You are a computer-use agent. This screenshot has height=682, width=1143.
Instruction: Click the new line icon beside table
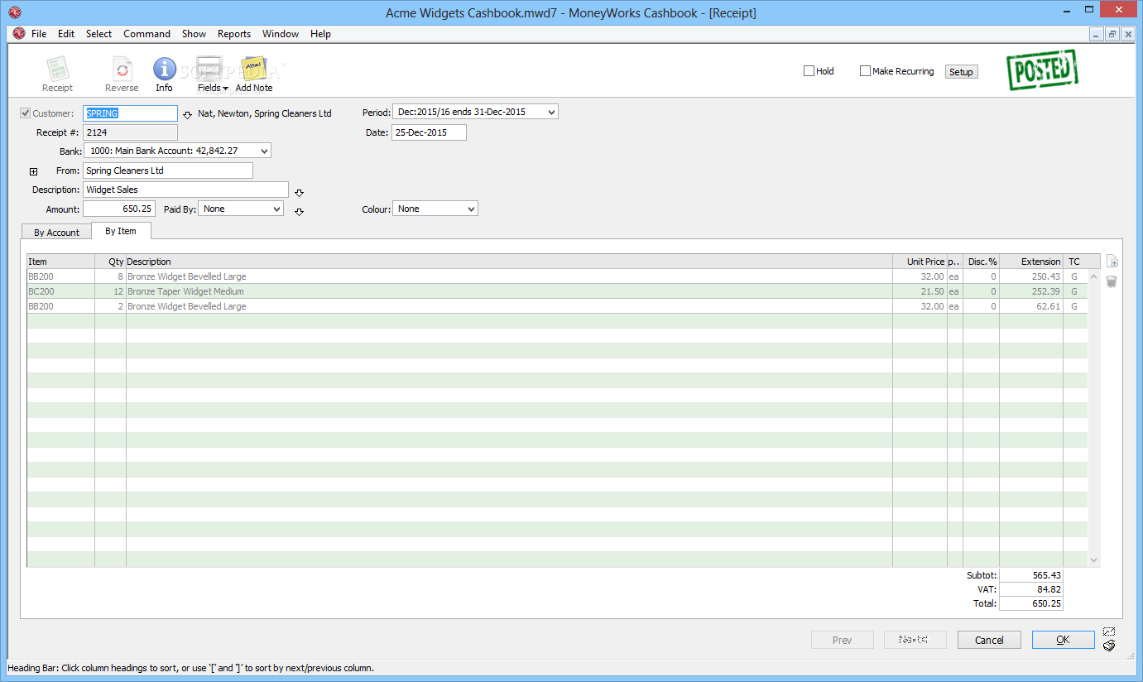click(x=1112, y=262)
